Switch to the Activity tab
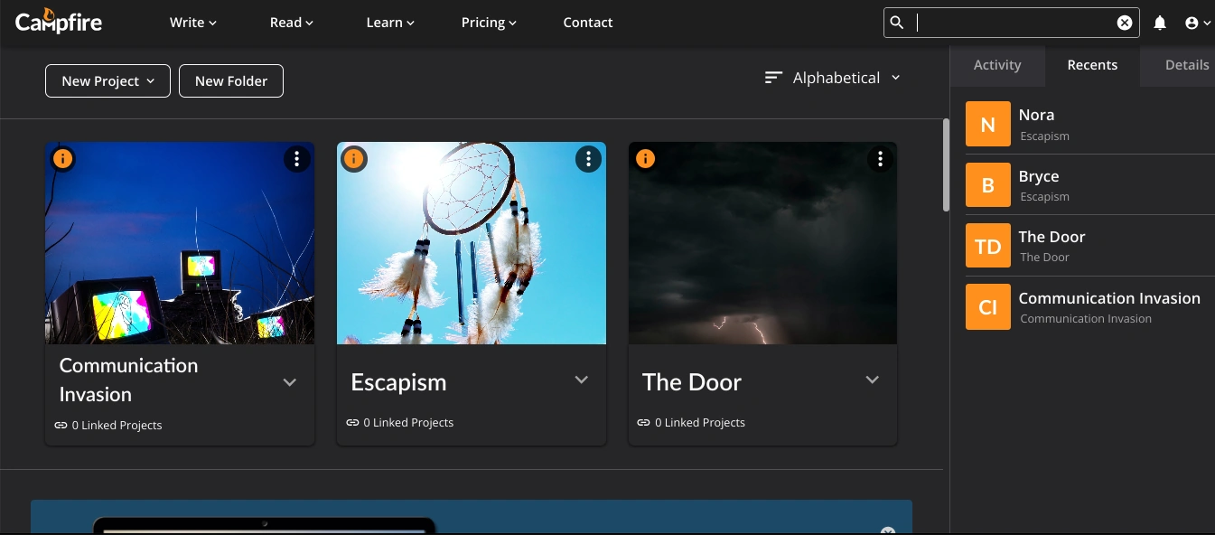The image size is (1215, 535). click(997, 64)
